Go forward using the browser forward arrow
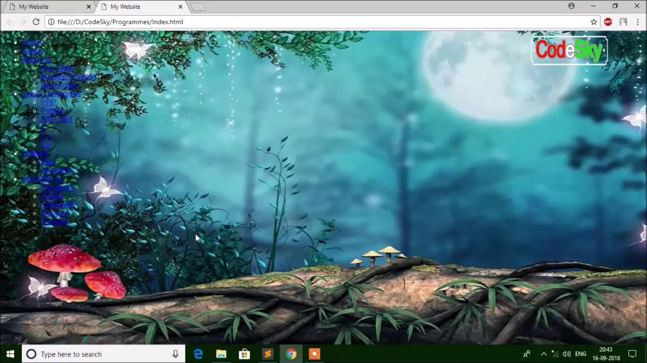This screenshot has width=647, height=363. 23,22
